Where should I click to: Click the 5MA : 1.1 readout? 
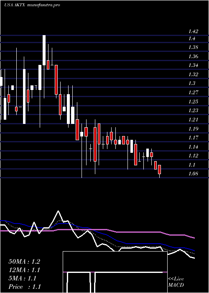(x=22, y=278)
